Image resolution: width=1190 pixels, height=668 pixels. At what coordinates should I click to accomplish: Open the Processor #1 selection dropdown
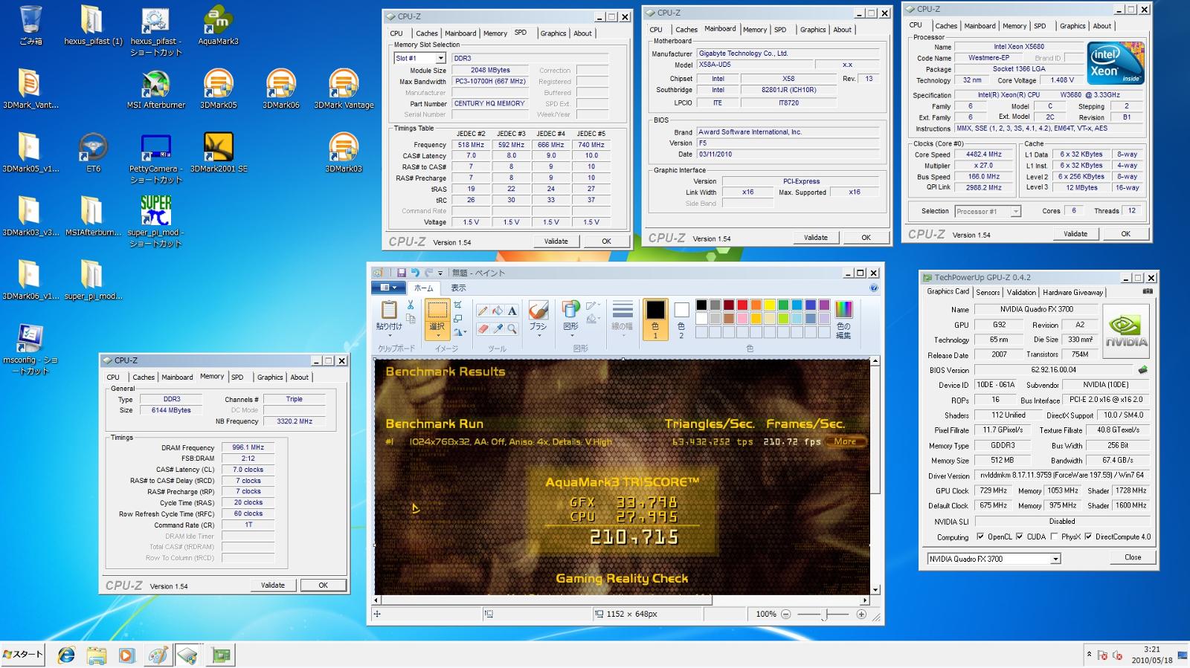point(1015,212)
